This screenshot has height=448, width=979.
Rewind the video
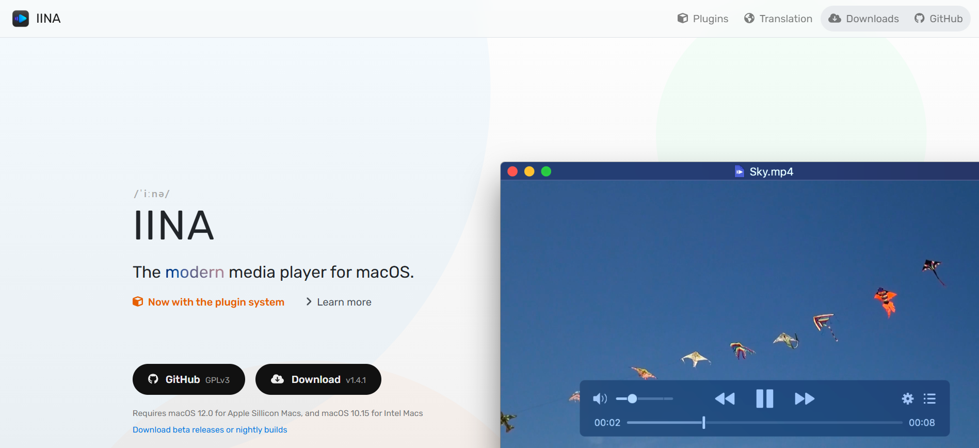(725, 398)
